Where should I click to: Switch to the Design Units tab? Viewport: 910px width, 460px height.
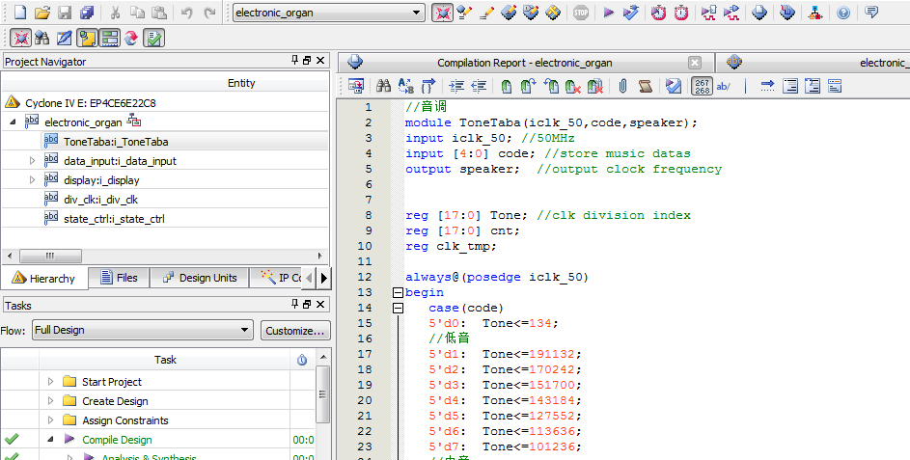coord(199,278)
